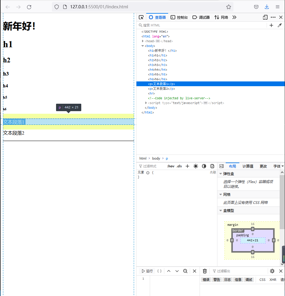Pretty print with the braces icon
This screenshot has height=296, width=285.
coord(159,271)
